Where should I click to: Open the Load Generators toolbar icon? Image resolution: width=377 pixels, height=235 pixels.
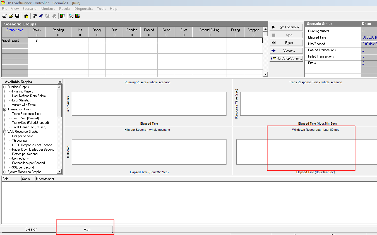(26, 16)
